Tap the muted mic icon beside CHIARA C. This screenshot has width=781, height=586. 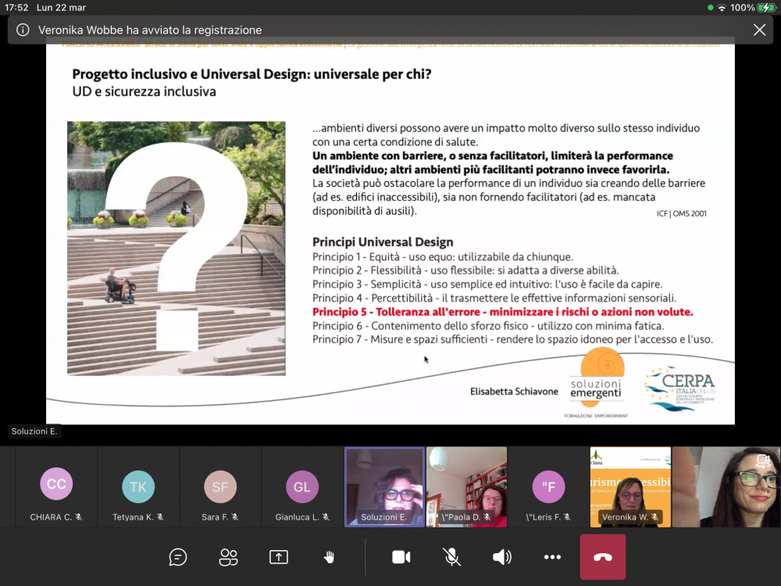click(79, 517)
